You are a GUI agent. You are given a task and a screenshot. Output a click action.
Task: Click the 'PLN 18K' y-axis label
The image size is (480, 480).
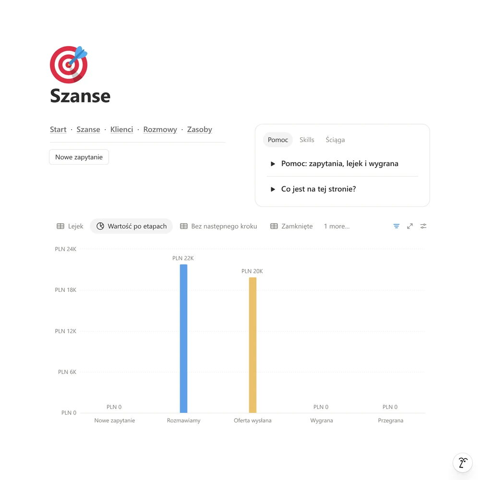[x=65, y=290]
